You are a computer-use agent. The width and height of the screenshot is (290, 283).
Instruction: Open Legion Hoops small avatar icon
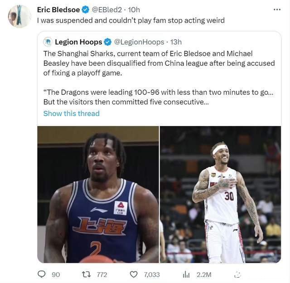[48, 42]
